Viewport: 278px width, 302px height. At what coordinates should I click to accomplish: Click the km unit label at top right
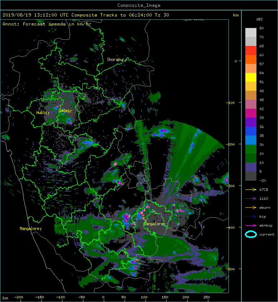tap(236, 15)
